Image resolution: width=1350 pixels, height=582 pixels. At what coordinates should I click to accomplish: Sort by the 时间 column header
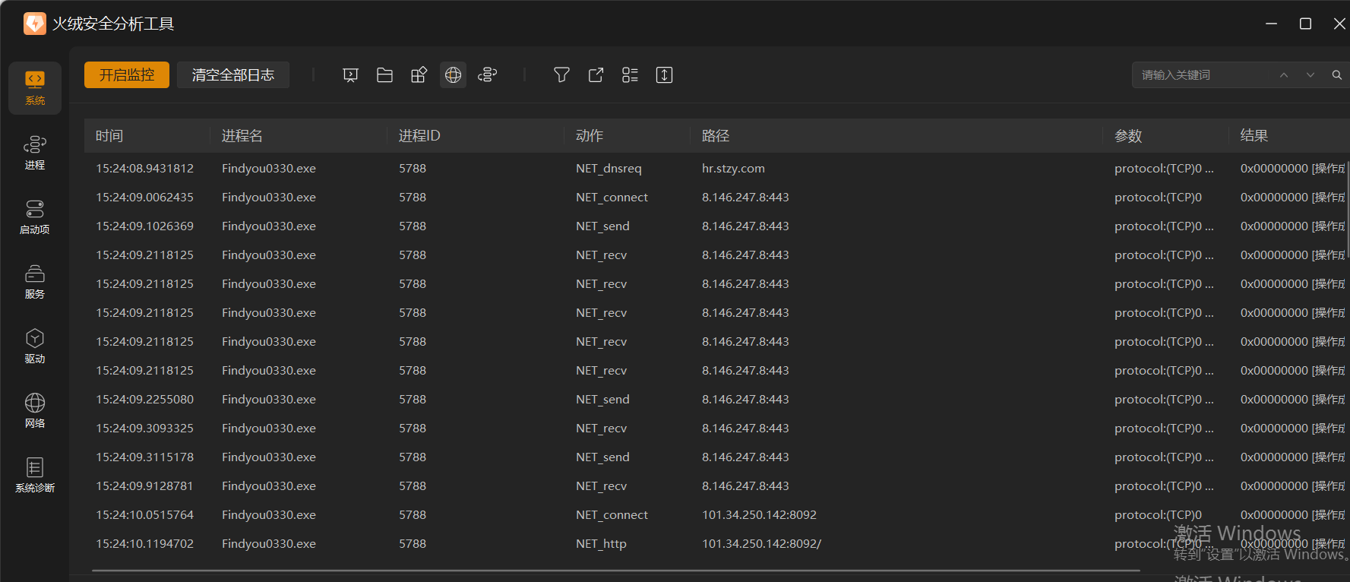point(147,136)
